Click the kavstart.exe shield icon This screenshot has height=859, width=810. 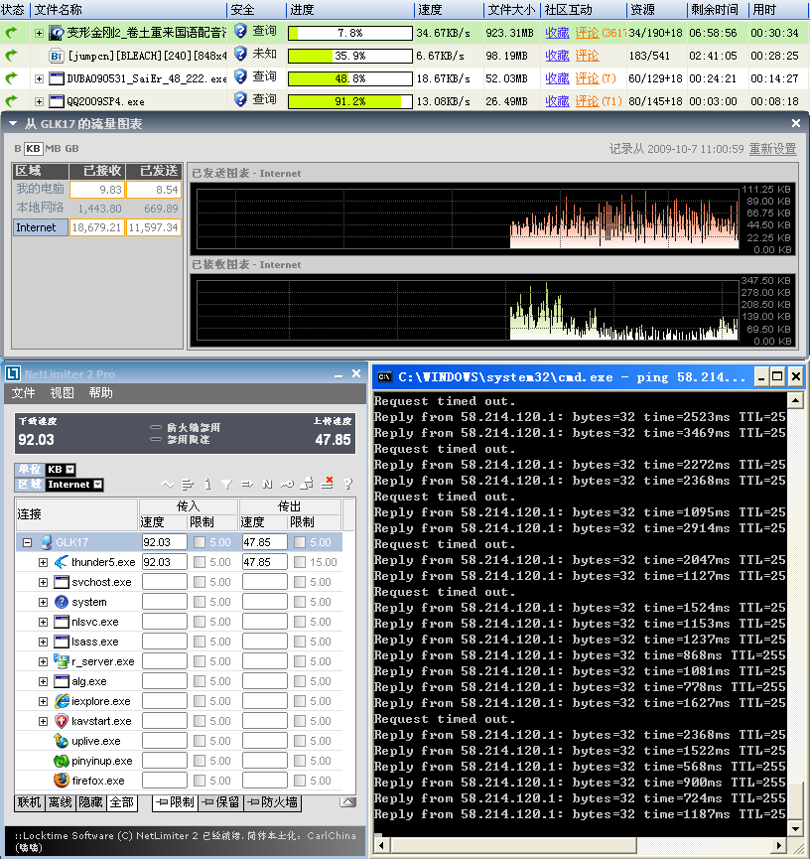[x=62, y=721]
